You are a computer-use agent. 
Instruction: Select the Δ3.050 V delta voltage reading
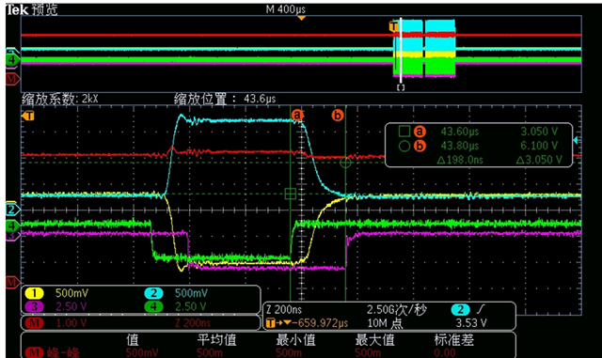[x=539, y=160]
